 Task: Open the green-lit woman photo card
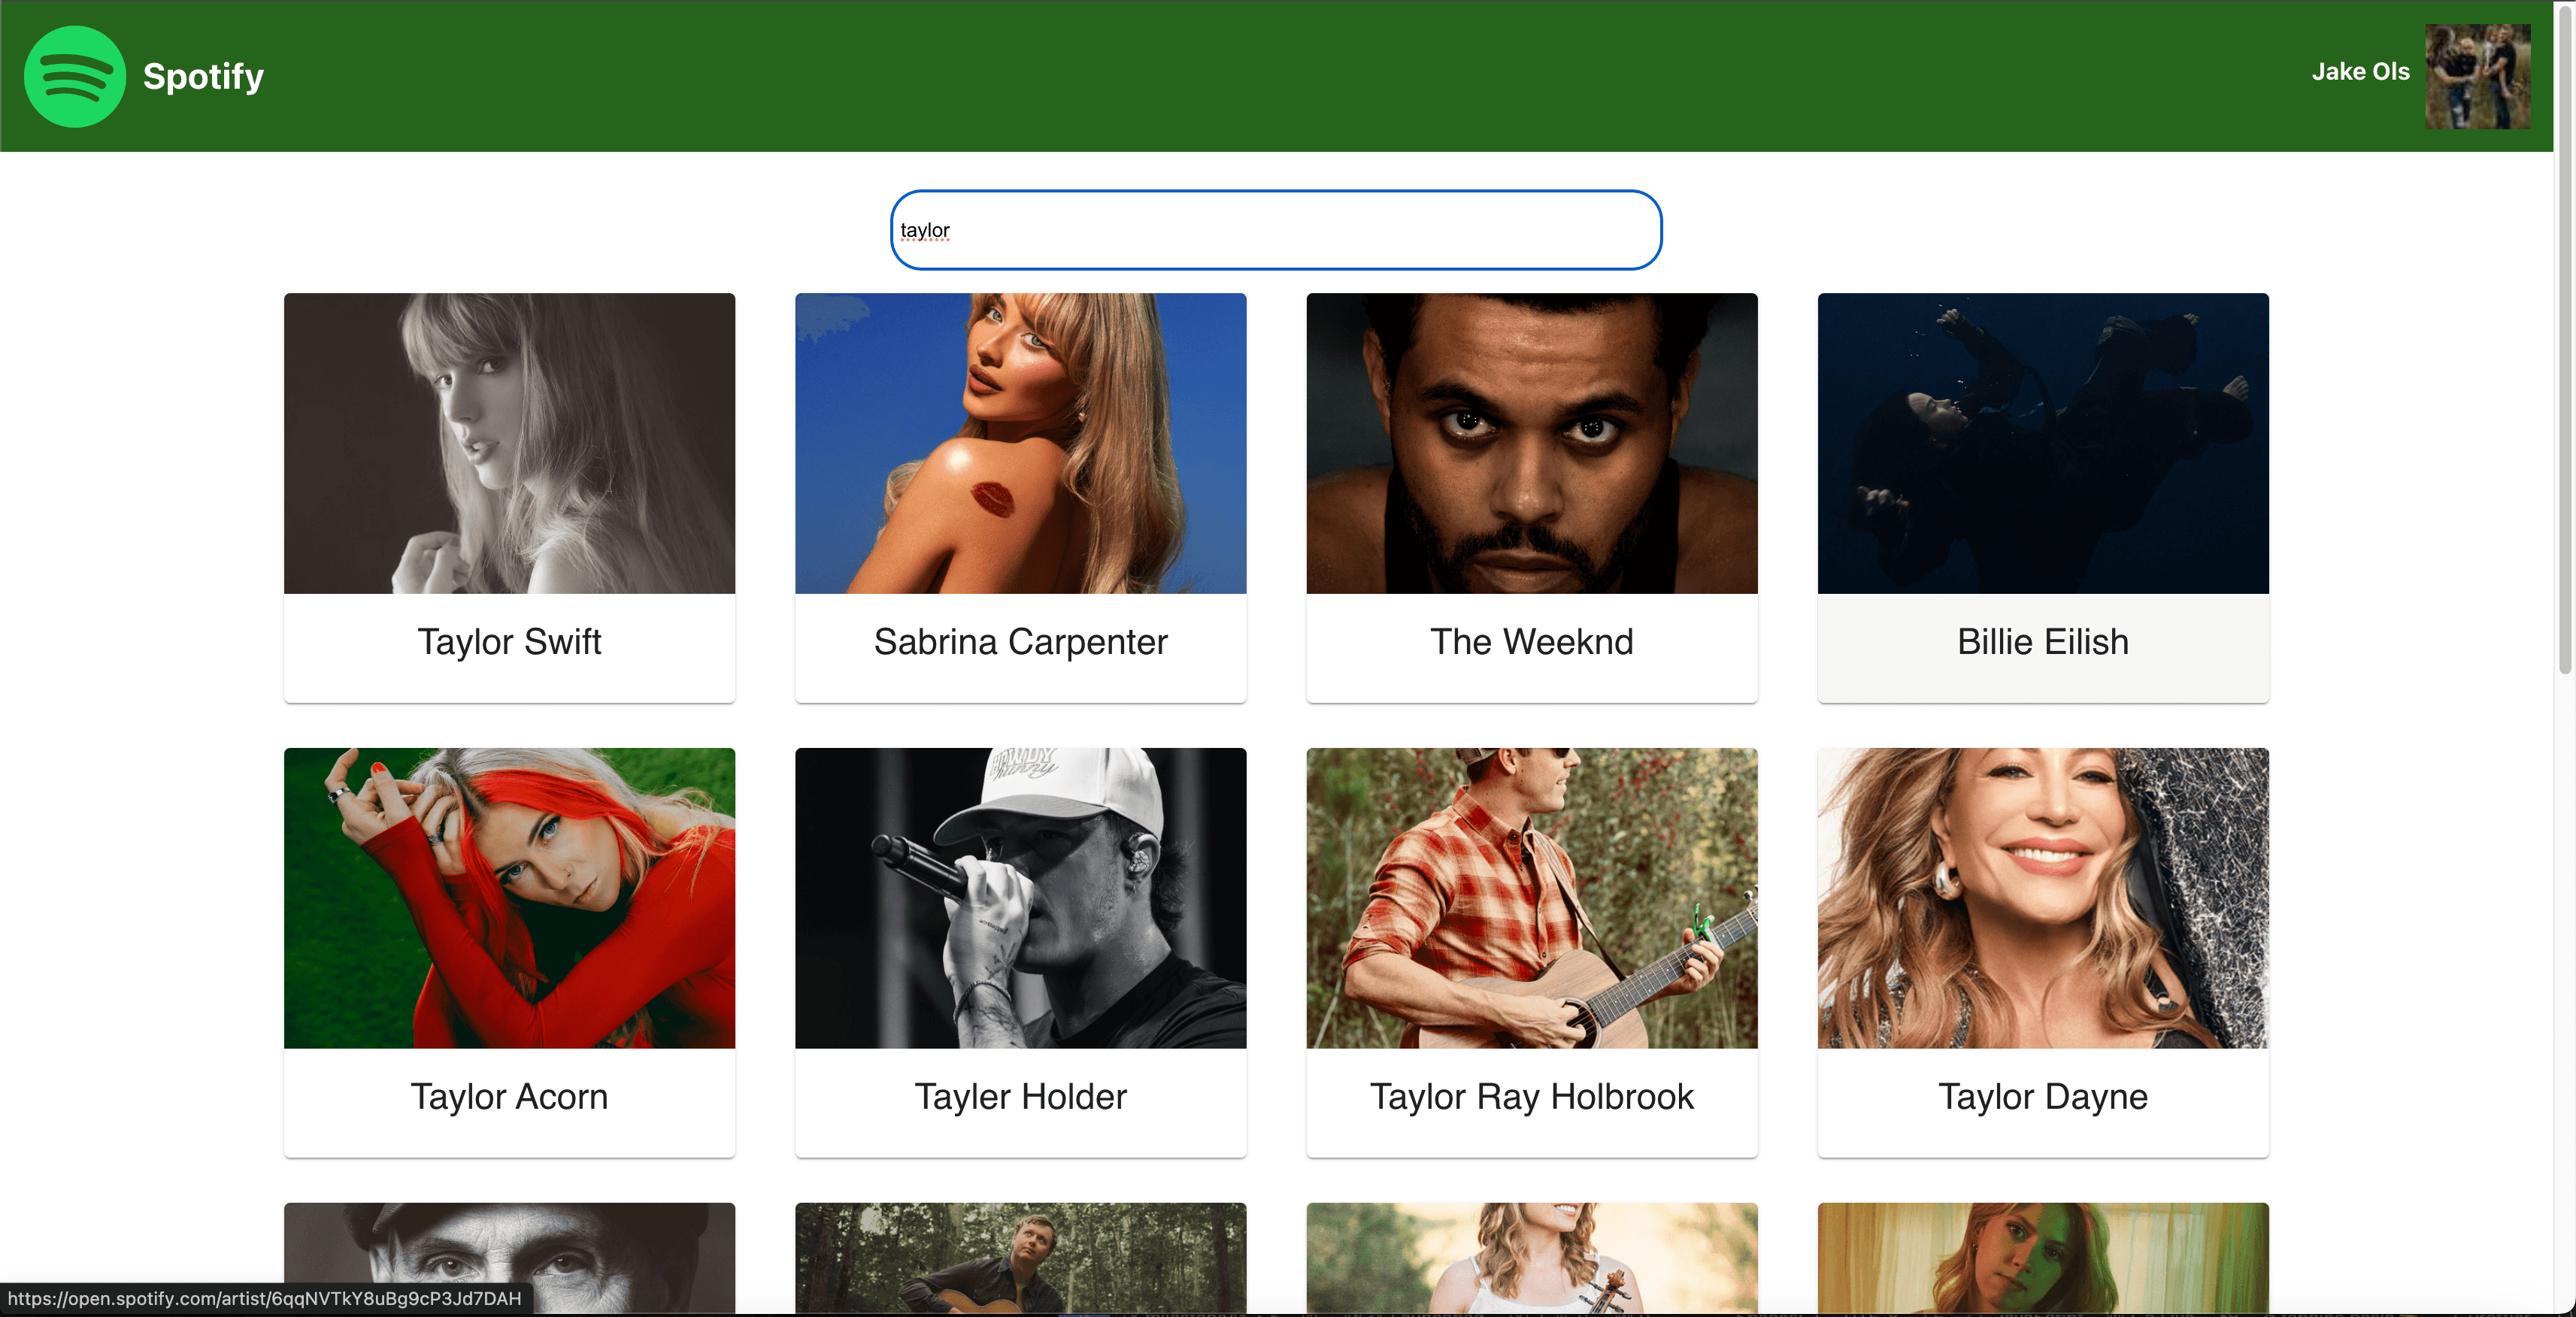(x=2042, y=1257)
